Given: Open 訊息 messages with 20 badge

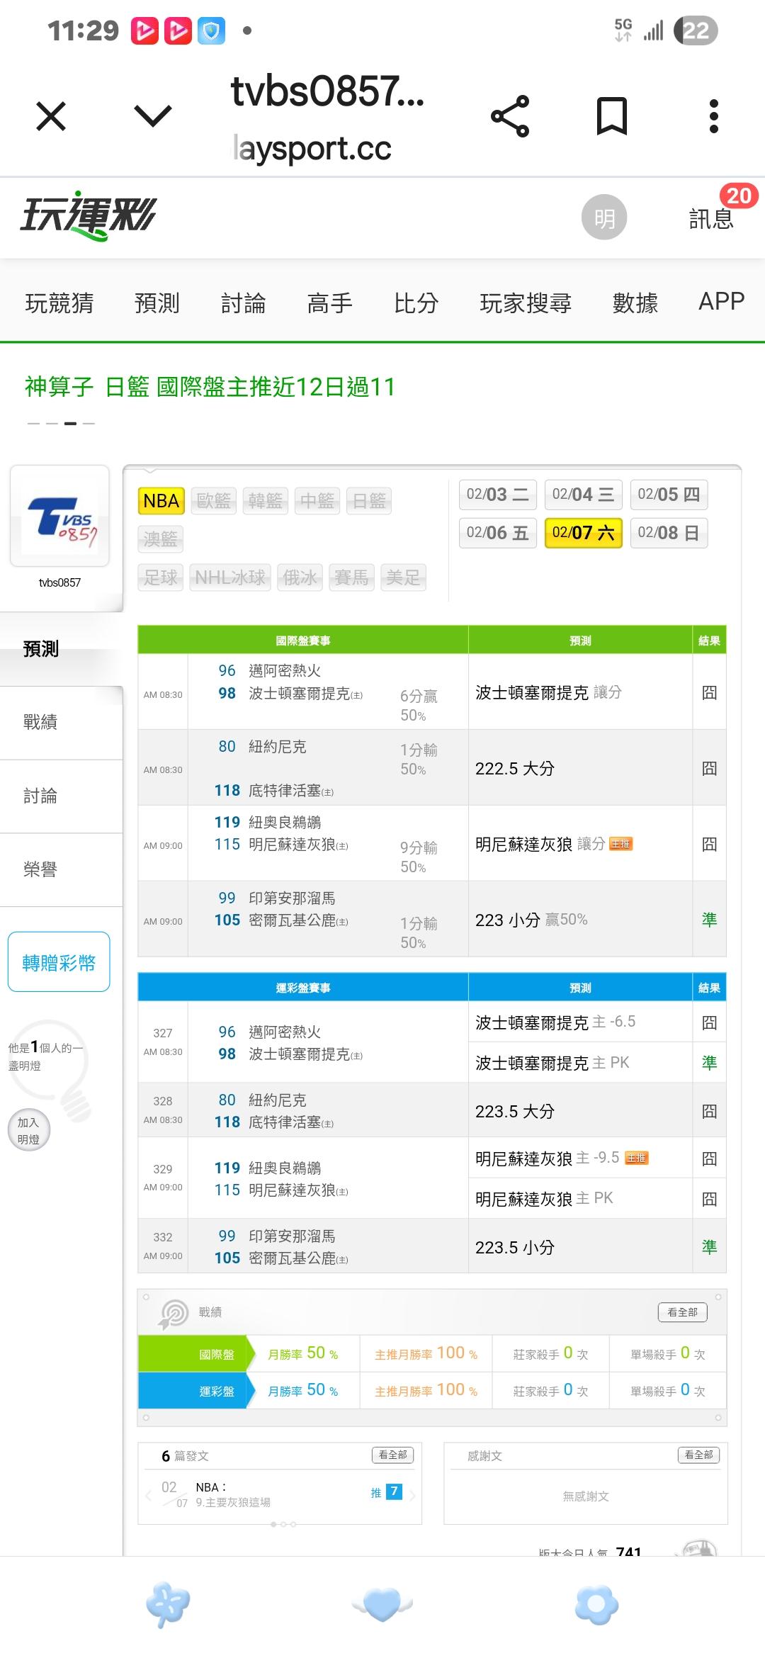Looking at the screenshot, I should click(x=712, y=218).
